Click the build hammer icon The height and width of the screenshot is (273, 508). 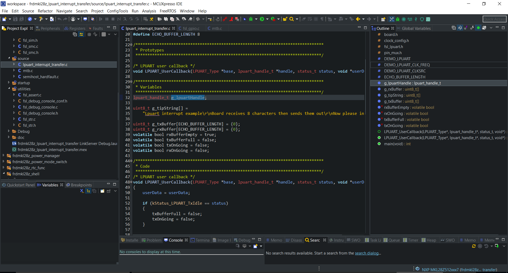[x=41, y=19]
